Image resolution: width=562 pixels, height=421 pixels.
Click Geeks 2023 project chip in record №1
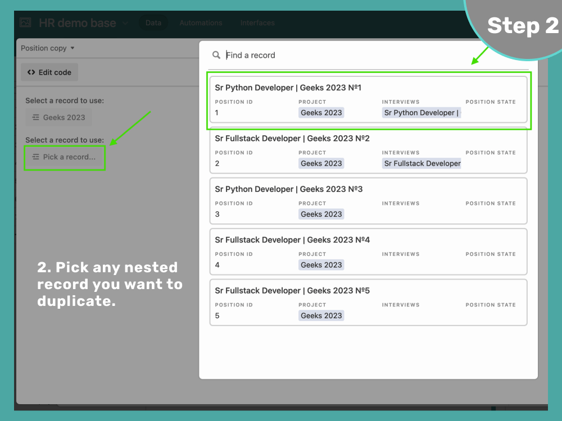click(321, 113)
